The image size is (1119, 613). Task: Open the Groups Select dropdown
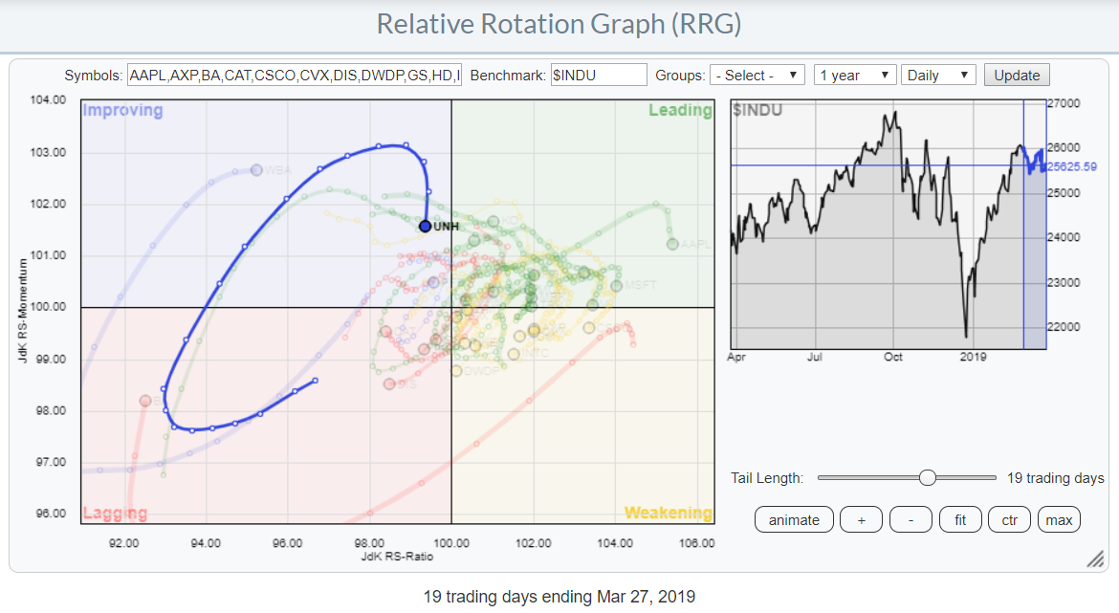757,76
